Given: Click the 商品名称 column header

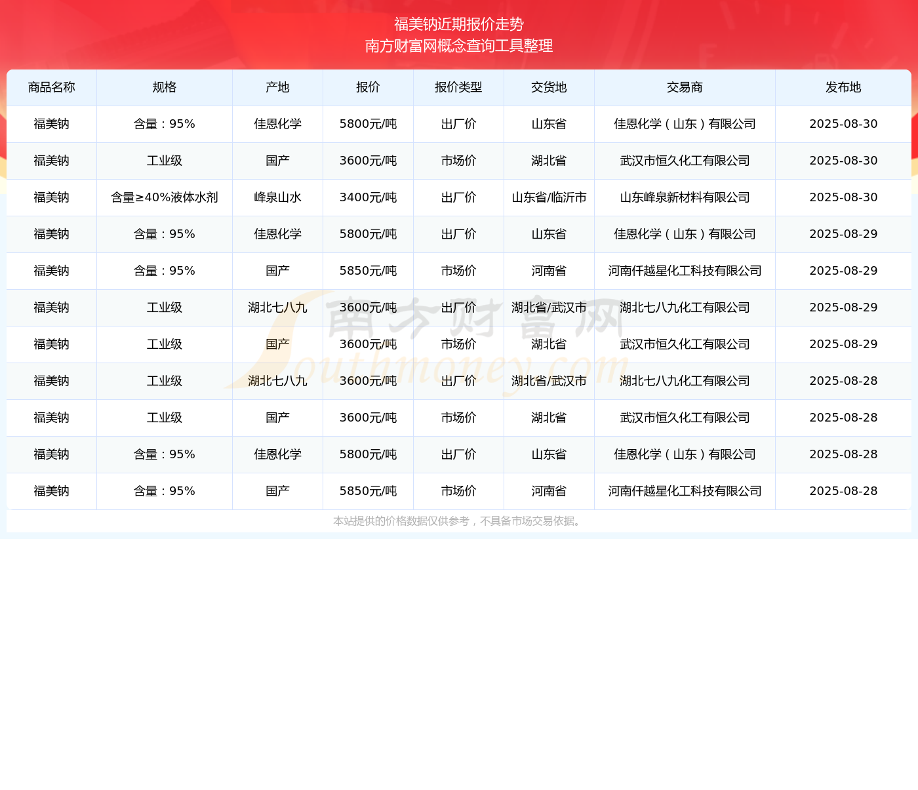Looking at the screenshot, I should 52,87.
